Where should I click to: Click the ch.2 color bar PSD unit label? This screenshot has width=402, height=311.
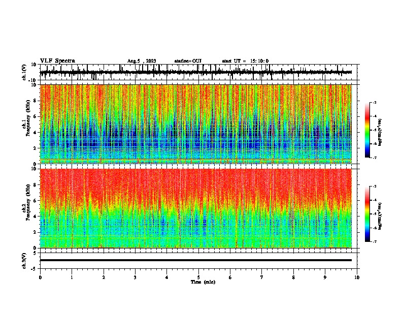(x=380, y=216)
